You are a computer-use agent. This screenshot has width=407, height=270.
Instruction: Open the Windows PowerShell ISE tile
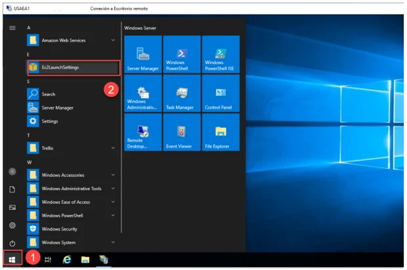point(221,54)
